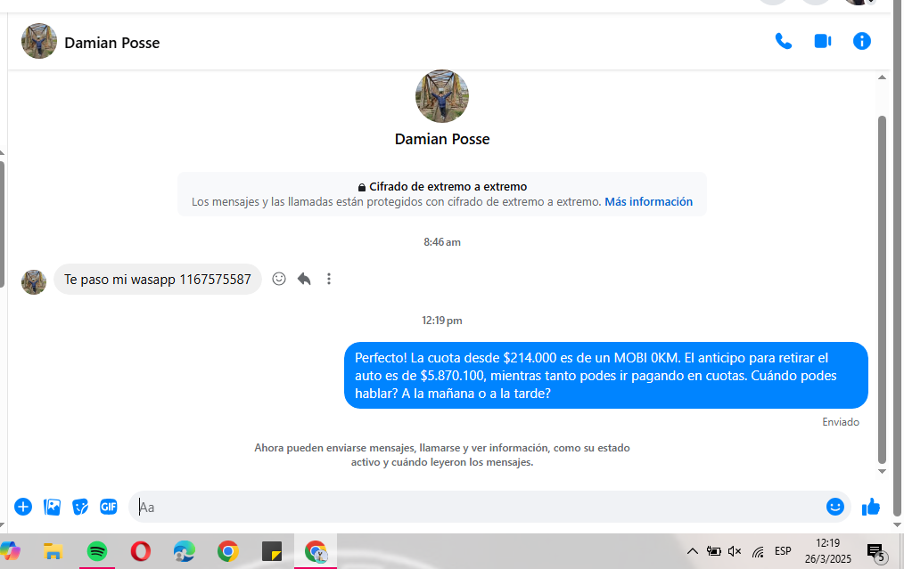Open the muted volume control in tray
Screen dimensions: 904x569
pos(735,551)
